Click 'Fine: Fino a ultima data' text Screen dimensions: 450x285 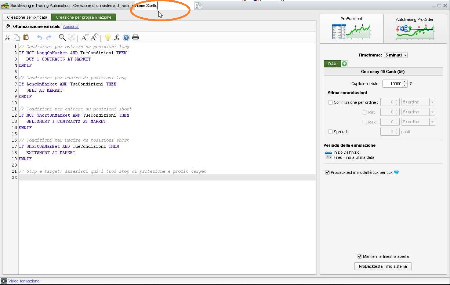pos(354,157)
